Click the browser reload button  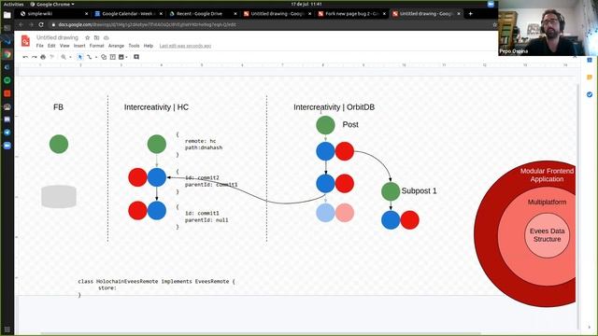(41, 25)
